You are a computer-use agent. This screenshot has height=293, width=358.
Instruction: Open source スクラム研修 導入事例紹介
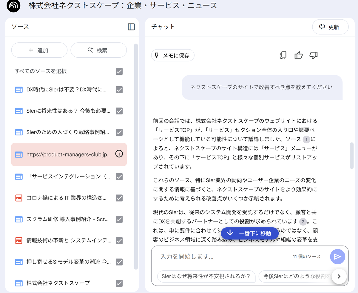coord(67,219)
